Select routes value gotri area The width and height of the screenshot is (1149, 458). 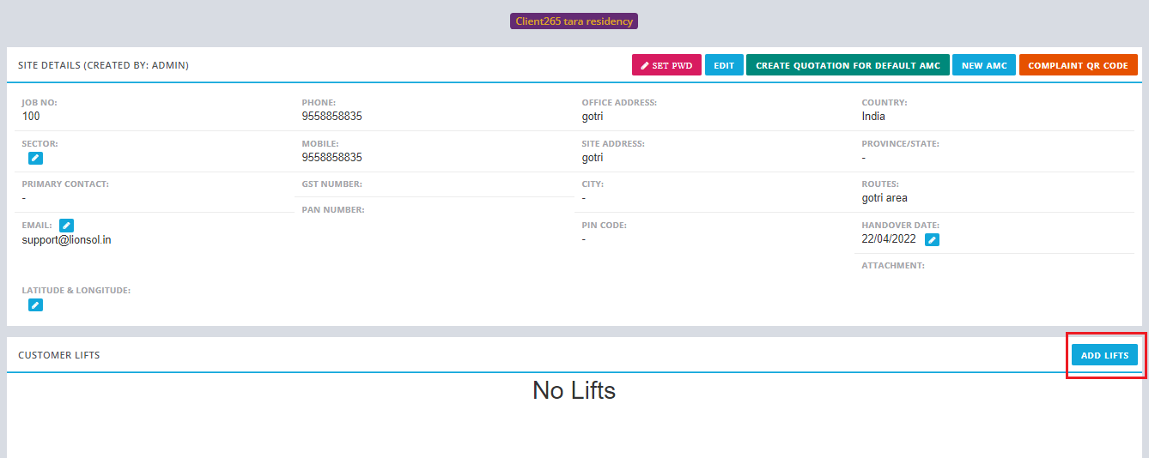[885, 198]
